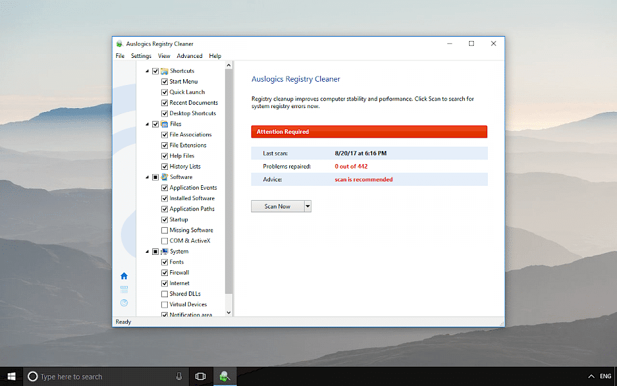
Task: Click the Ready status bar text
Action: (123, 322)
